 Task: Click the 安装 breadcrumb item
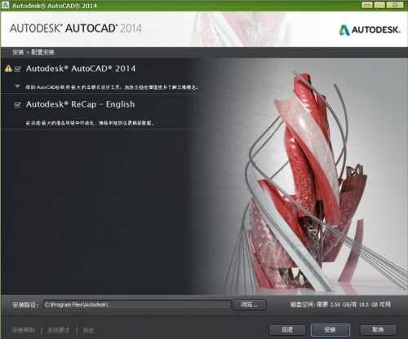(18, 52)
